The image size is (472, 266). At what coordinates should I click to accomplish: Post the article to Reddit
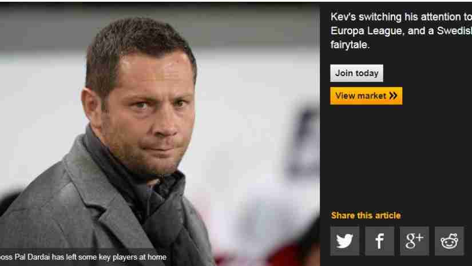click(x=450, y=241)
